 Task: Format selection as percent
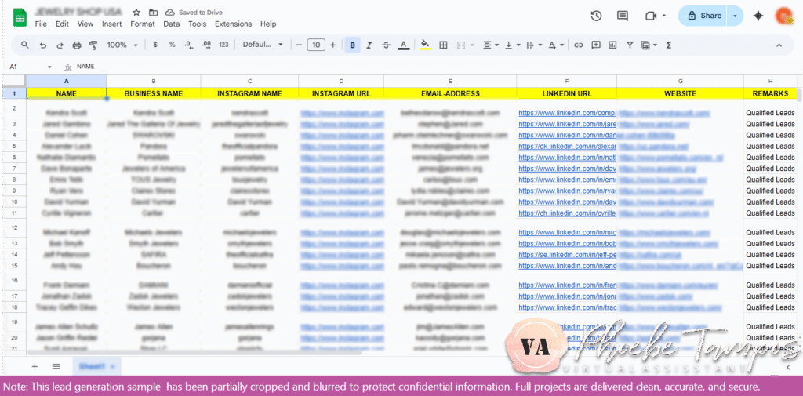(x=172, y=45)
